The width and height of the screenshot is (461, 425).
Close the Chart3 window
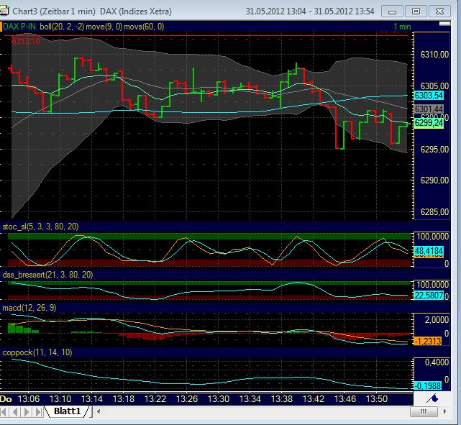439,12
